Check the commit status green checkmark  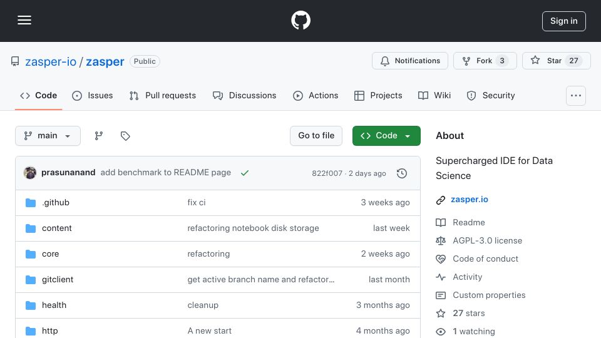(x=245, y=173)
